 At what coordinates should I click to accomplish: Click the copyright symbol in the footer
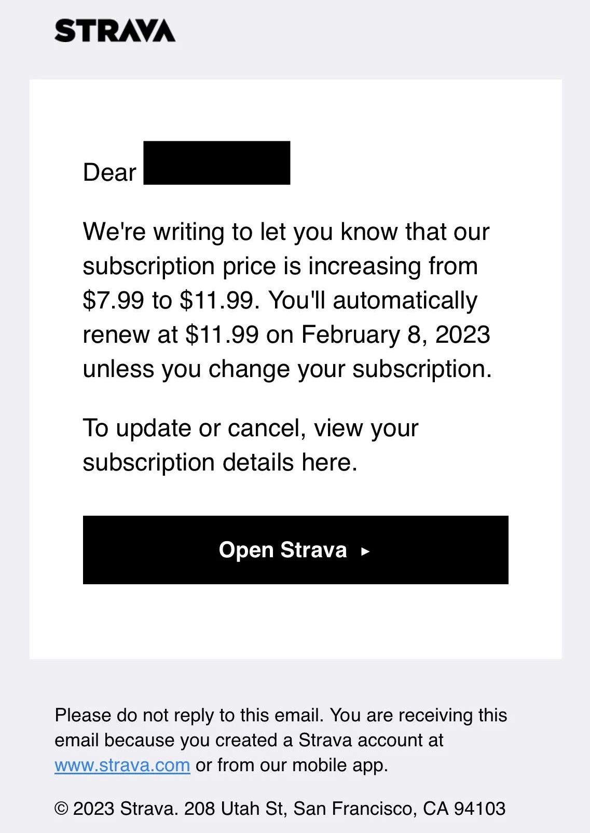pos(61,809)
